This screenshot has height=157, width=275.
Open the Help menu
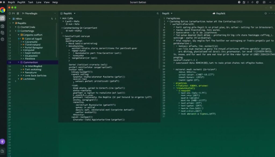(x=55, y=2)
